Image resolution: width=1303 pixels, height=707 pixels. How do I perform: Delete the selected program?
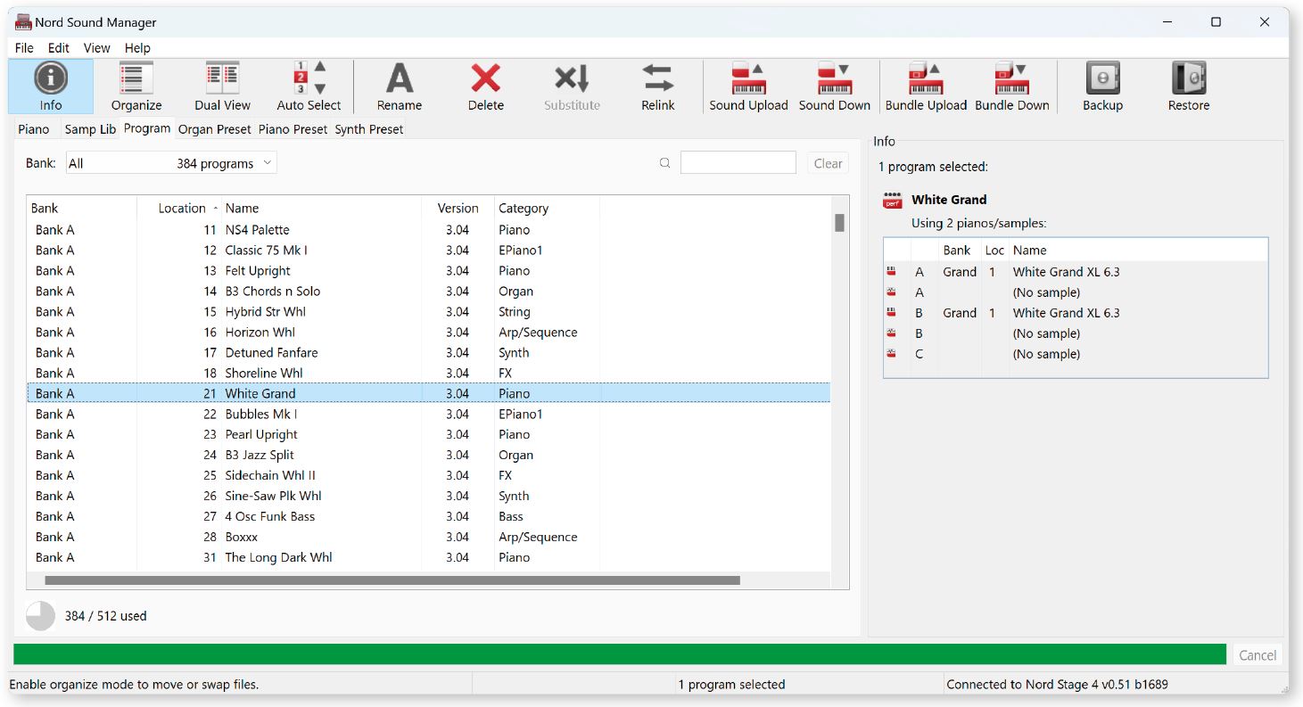(486, 86)
